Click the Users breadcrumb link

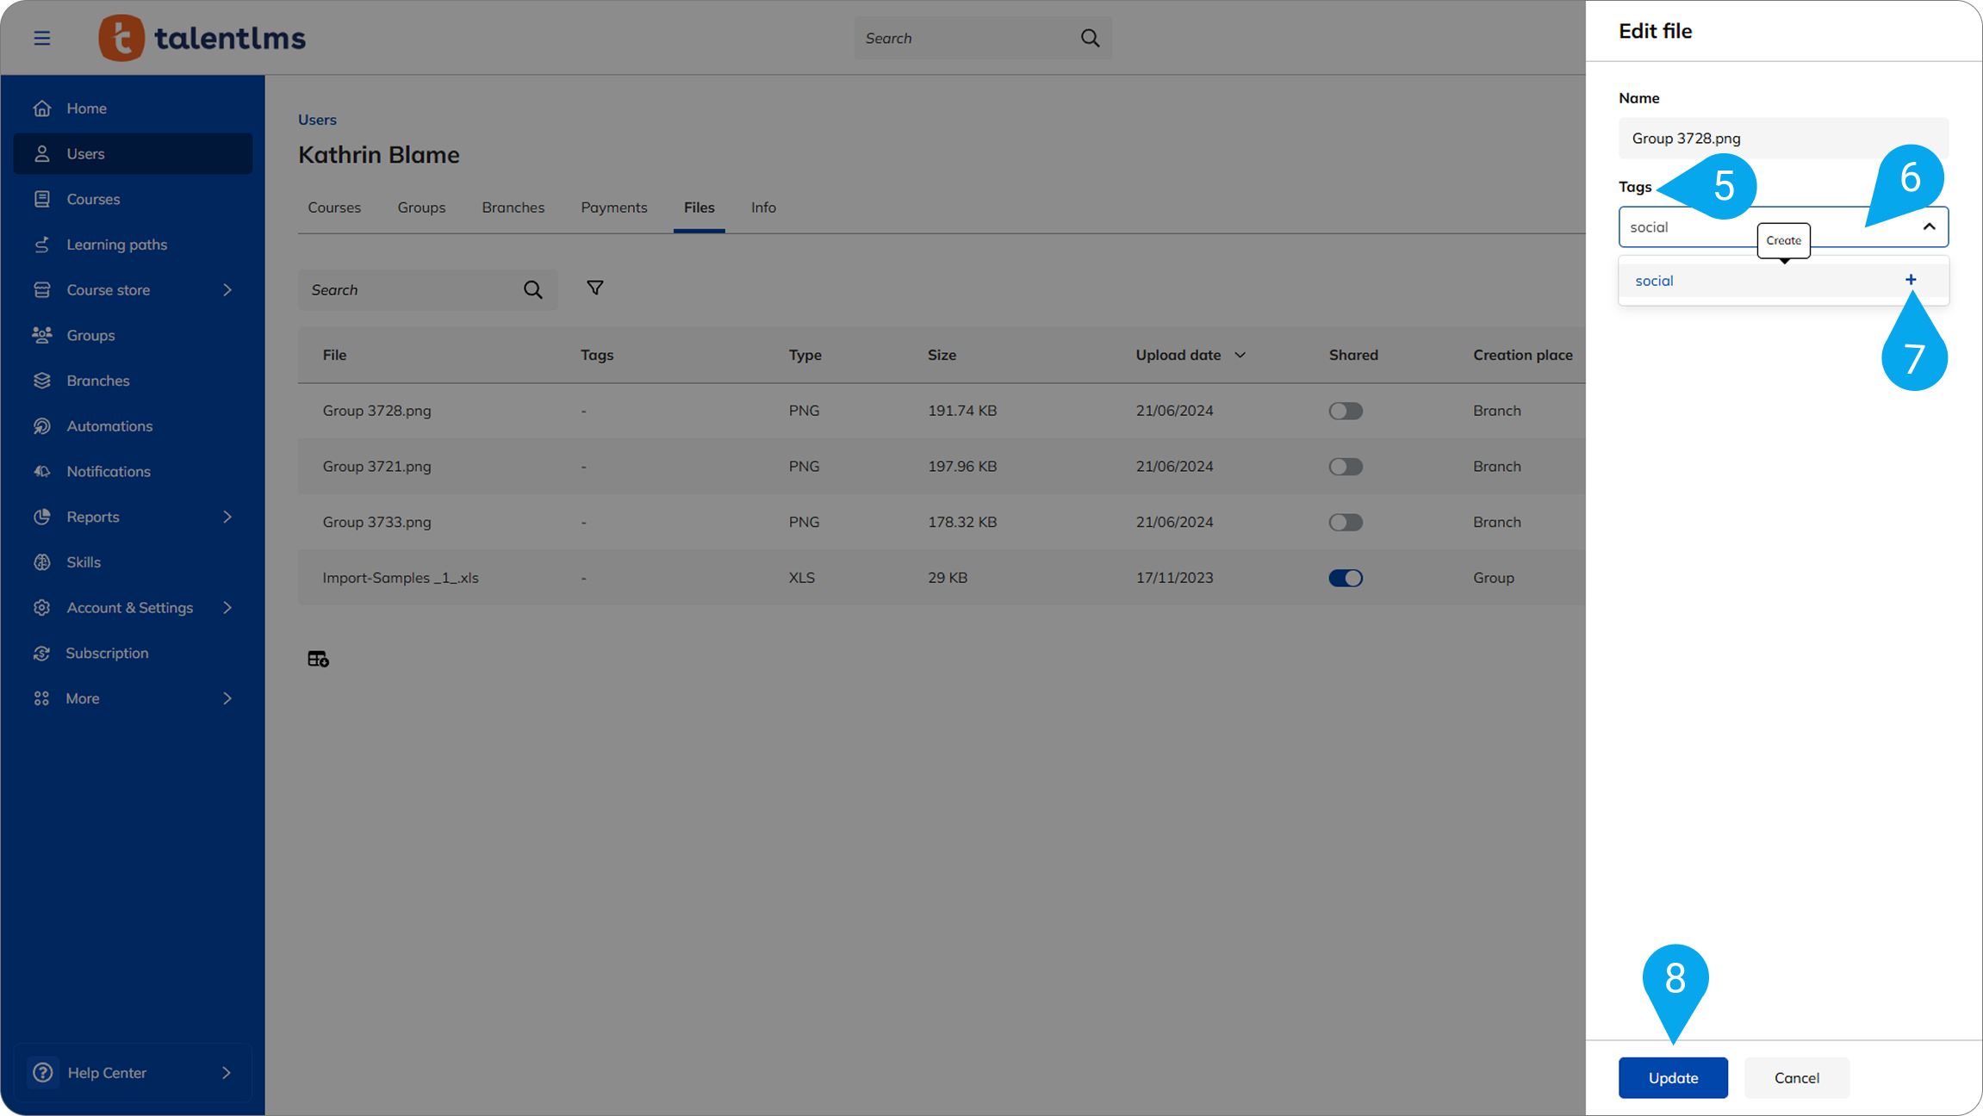pos(317,120)
